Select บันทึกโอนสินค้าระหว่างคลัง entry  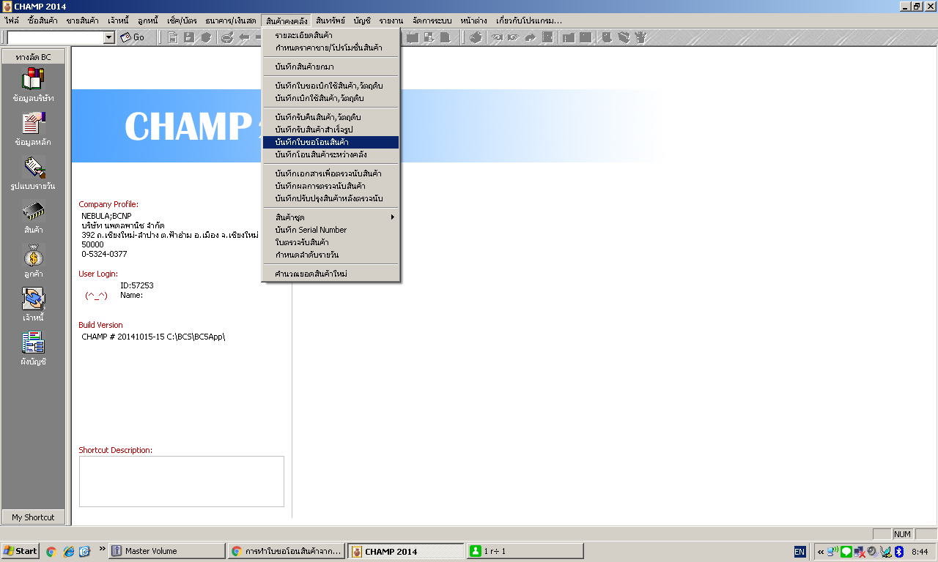click(x=331, y=154)
